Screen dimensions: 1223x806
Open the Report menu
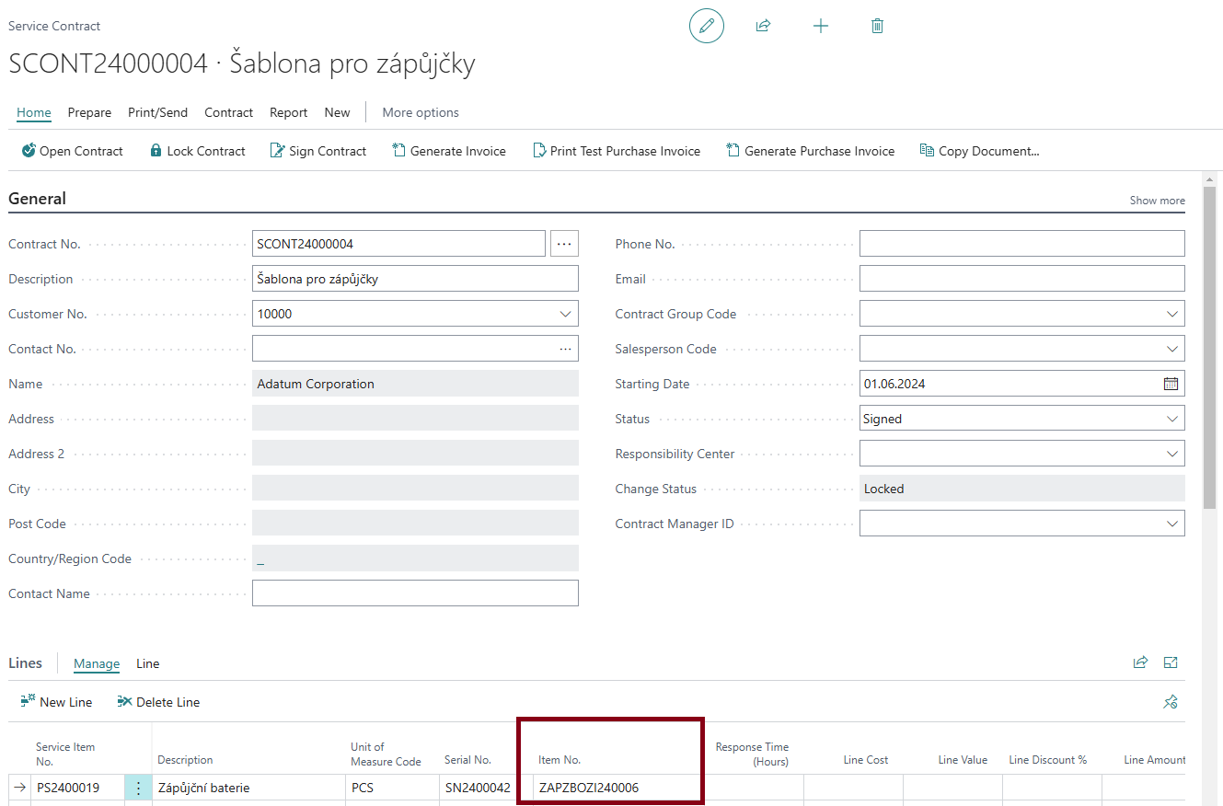click(288, 112)
